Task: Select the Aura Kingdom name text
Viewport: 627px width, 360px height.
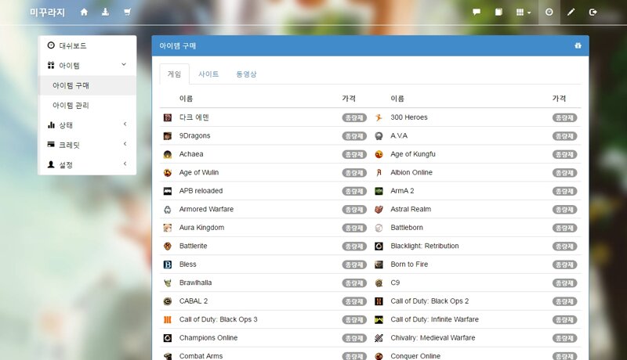Action: click(201, 228)
